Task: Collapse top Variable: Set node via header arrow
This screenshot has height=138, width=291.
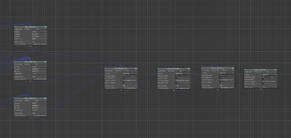Action: (15, 27)
